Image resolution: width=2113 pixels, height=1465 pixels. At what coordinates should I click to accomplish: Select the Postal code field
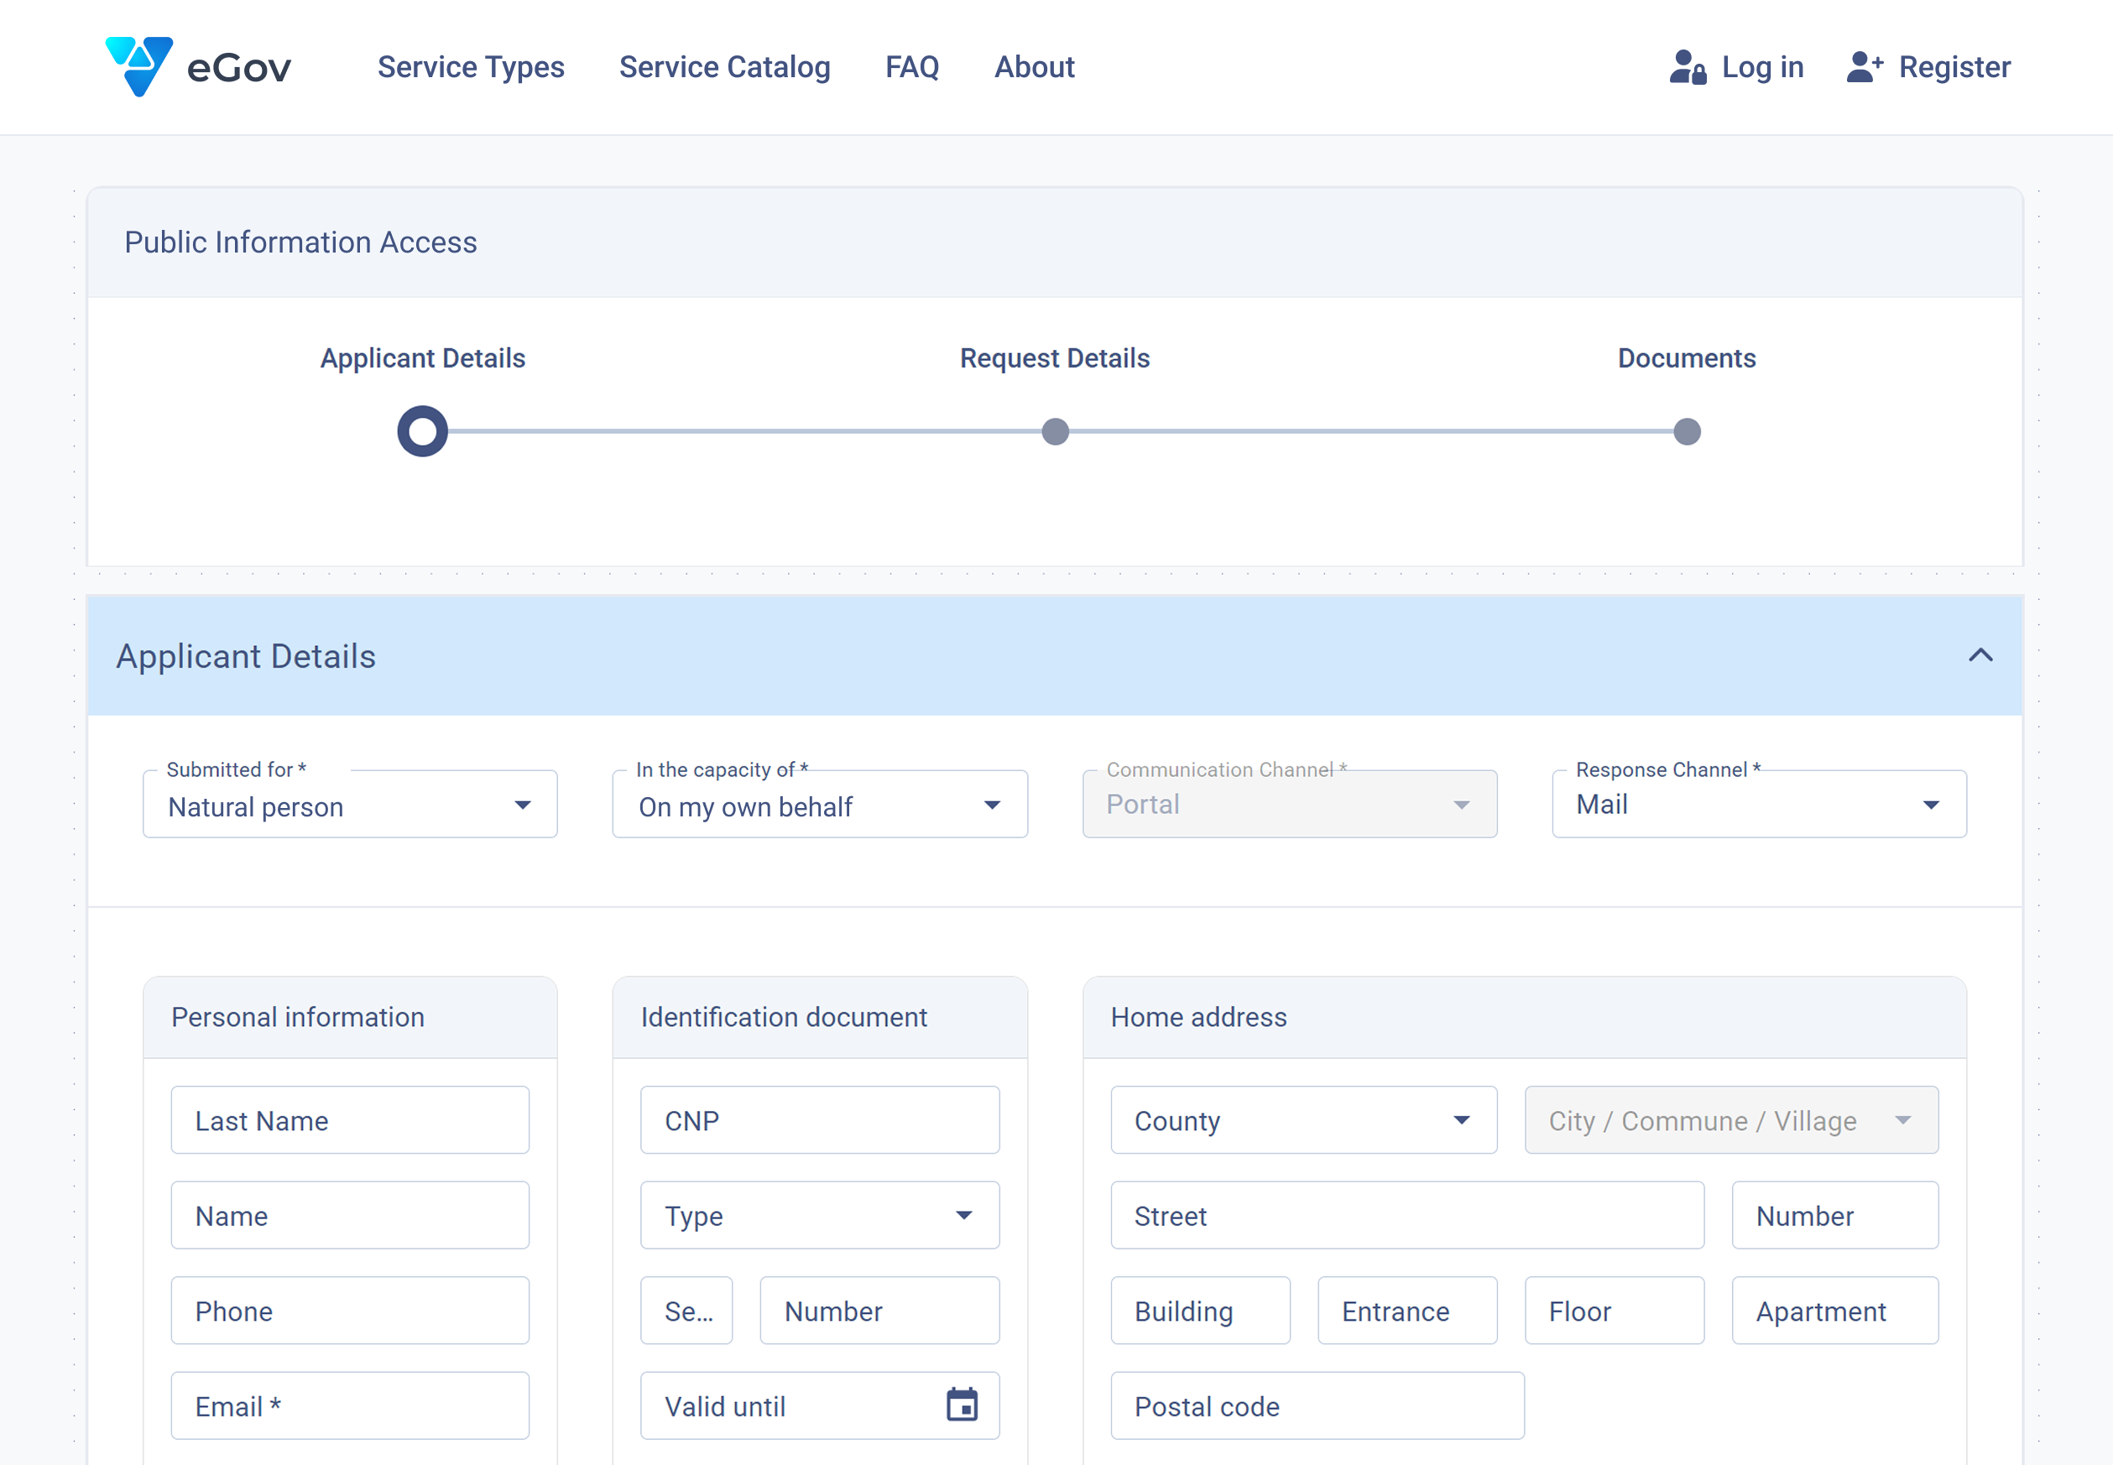coord(1317,1405)
